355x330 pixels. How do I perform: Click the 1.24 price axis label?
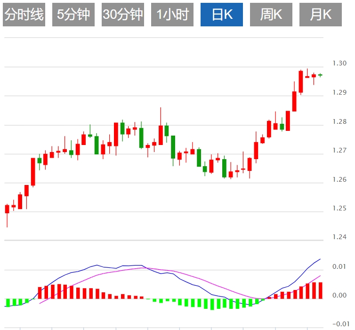[x=339, y=237]
